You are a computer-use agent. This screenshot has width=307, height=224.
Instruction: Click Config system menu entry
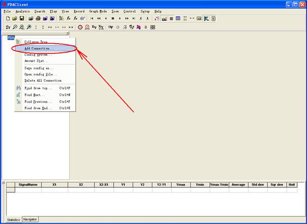pos(36,54)
